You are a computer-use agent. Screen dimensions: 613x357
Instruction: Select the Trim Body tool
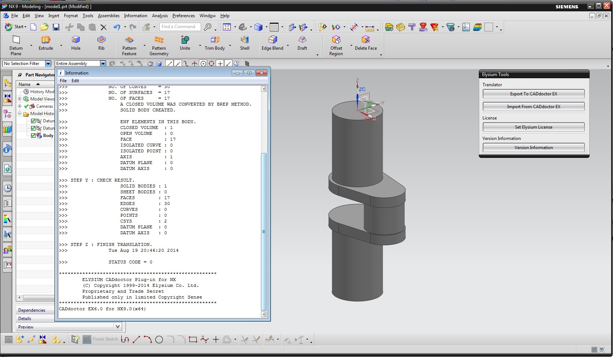pos(215,43)
